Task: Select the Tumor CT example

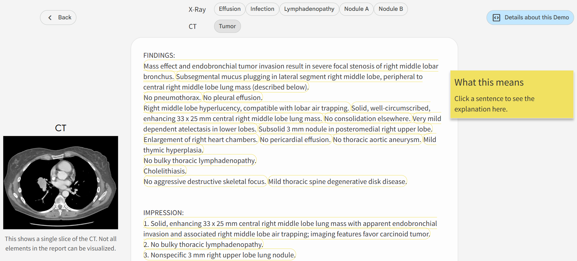Action: 227,27
